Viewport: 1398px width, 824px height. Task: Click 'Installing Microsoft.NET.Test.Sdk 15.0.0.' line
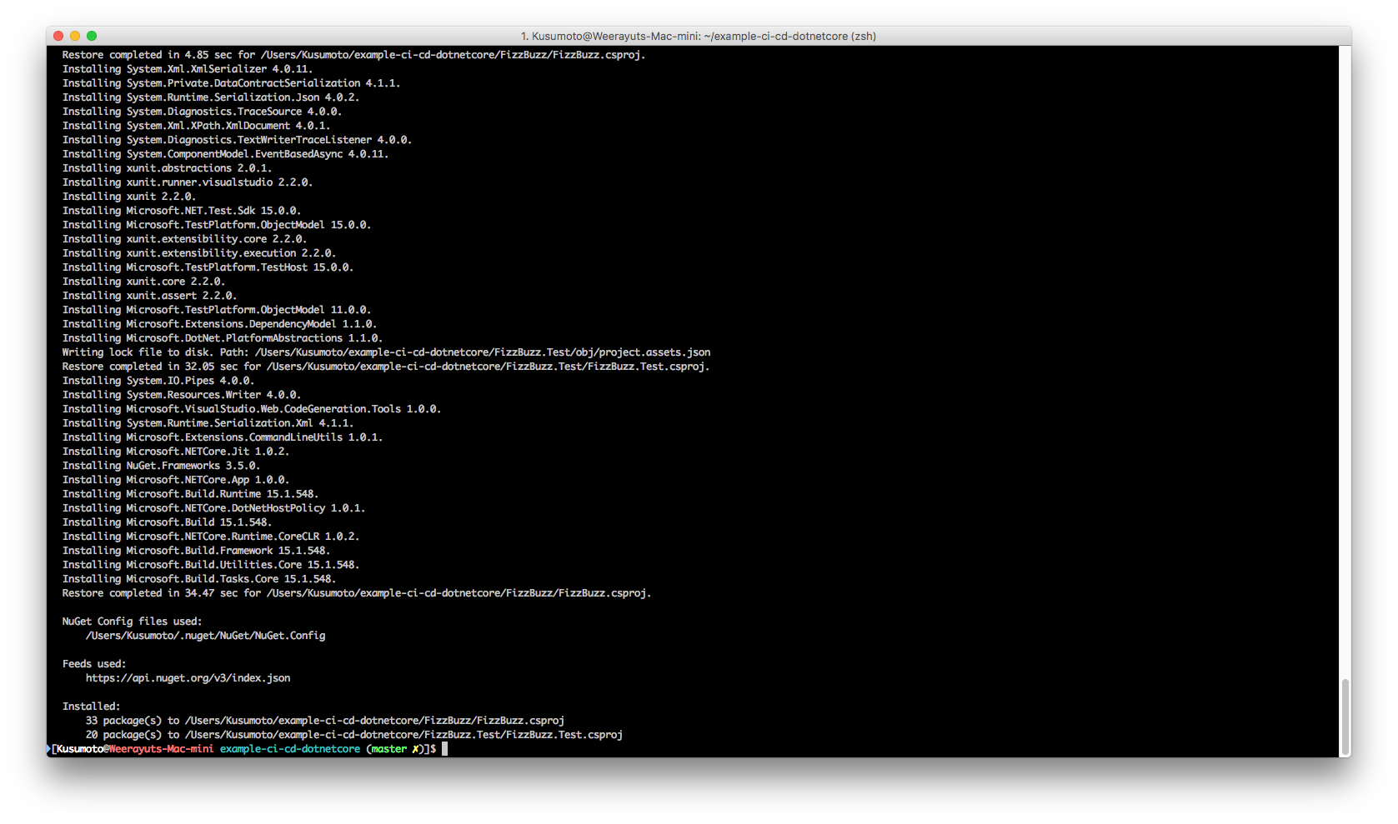click(182, 211)
